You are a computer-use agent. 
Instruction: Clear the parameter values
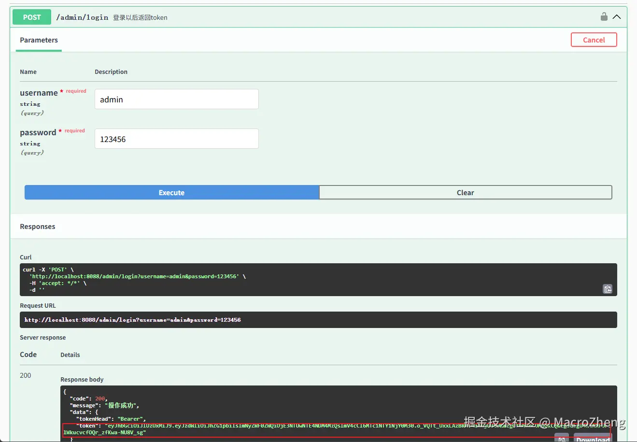pyautogui.click(x=465, y=192)
